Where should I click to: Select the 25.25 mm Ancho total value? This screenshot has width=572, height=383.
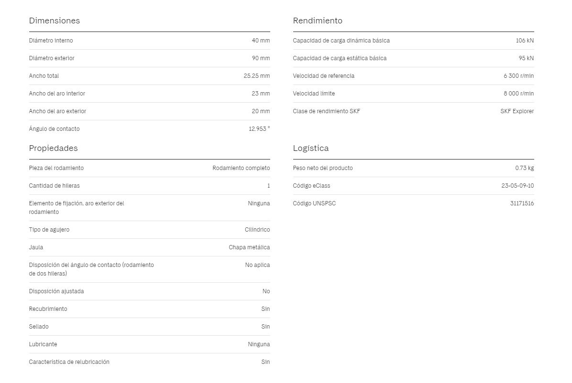tap(257, 76)
